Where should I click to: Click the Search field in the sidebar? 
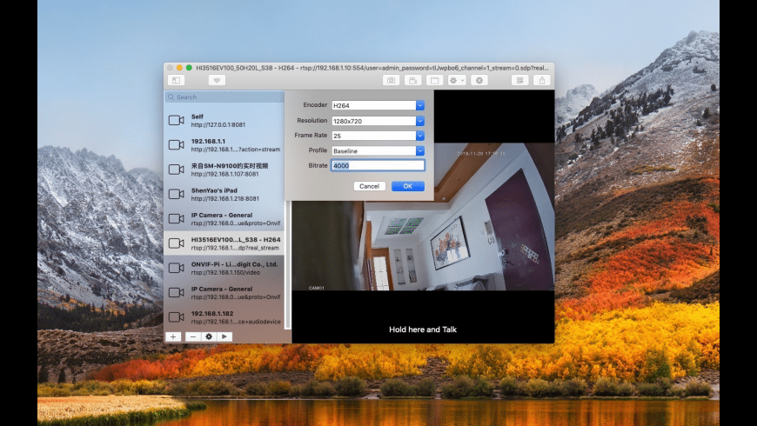[x=224, y=97]
